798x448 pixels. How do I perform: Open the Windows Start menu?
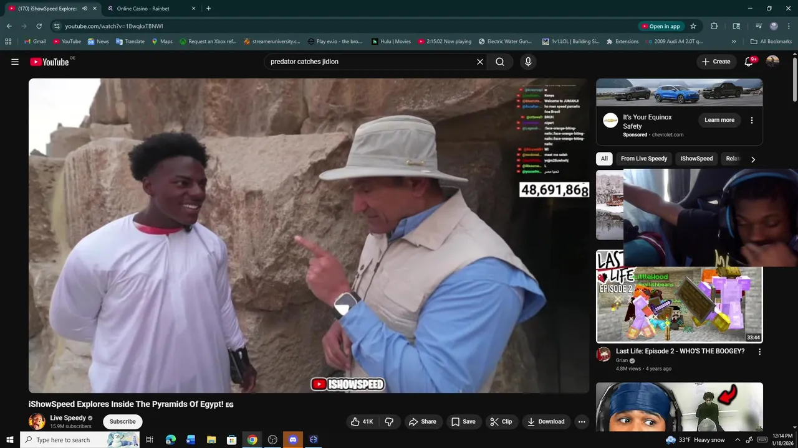pos(9,440)
